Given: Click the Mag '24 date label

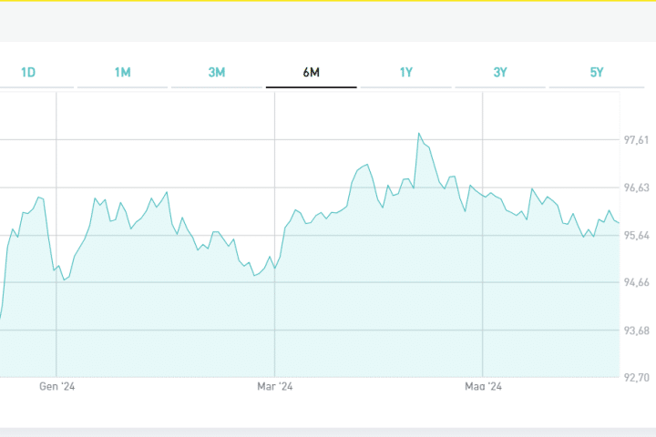Looking at the screenshot, I should coord(483,387).
